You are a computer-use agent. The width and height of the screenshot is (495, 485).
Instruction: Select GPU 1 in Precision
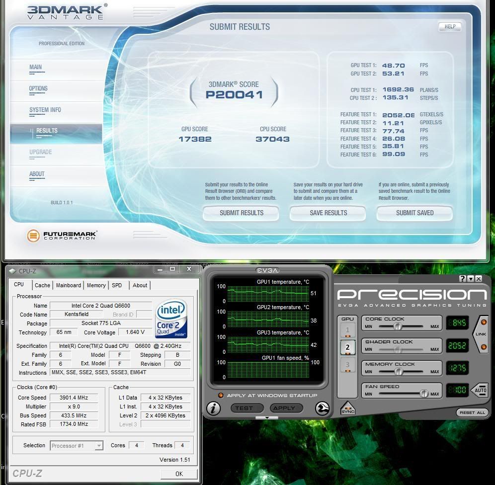[347, 330]
